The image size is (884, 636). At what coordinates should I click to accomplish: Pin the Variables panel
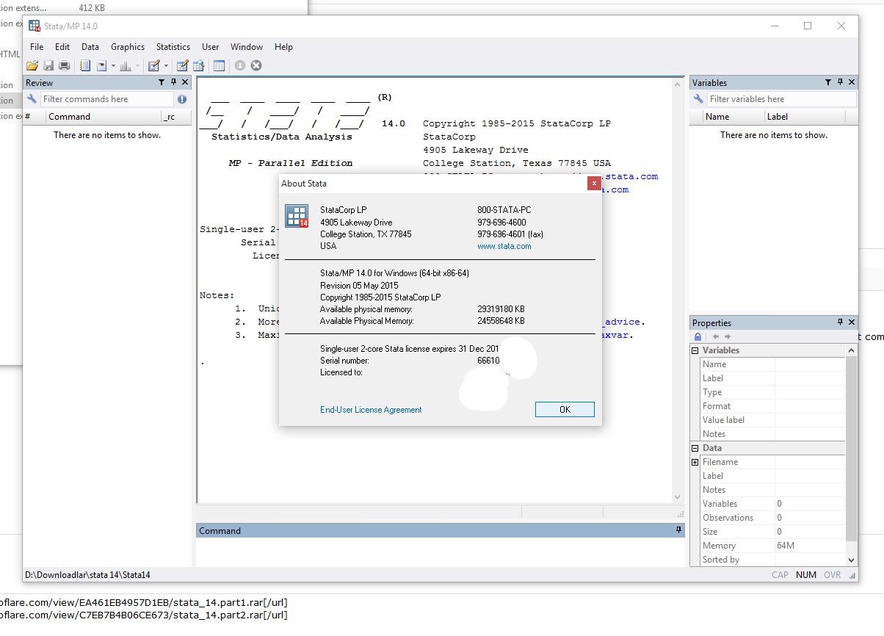(x=841, y=82)
